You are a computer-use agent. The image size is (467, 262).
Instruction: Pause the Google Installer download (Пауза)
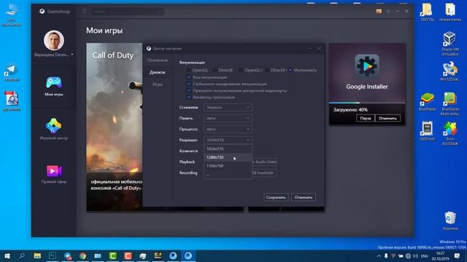pyautogui.click(x=366, y=118)
